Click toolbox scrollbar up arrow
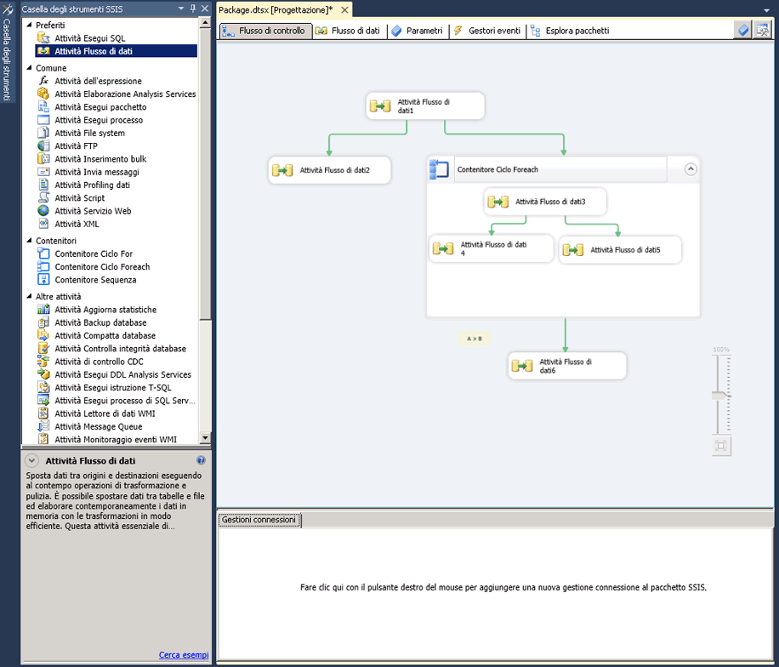Viewport: 779px width, 667px height. coord(205,22)
